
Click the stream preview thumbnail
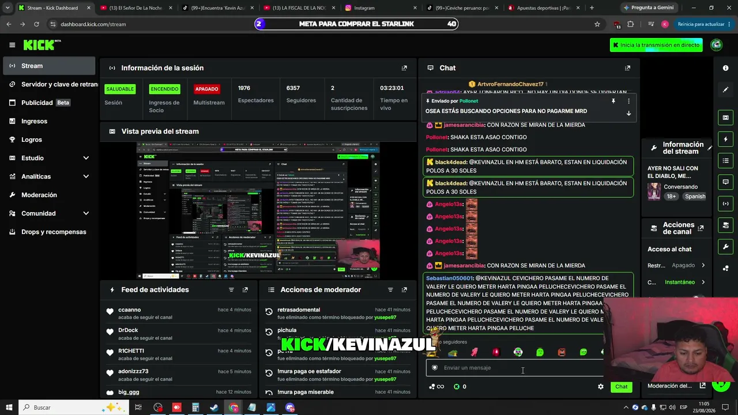click(258, 210)
